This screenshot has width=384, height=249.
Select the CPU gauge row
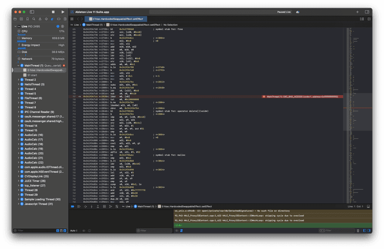pos(41,31)
